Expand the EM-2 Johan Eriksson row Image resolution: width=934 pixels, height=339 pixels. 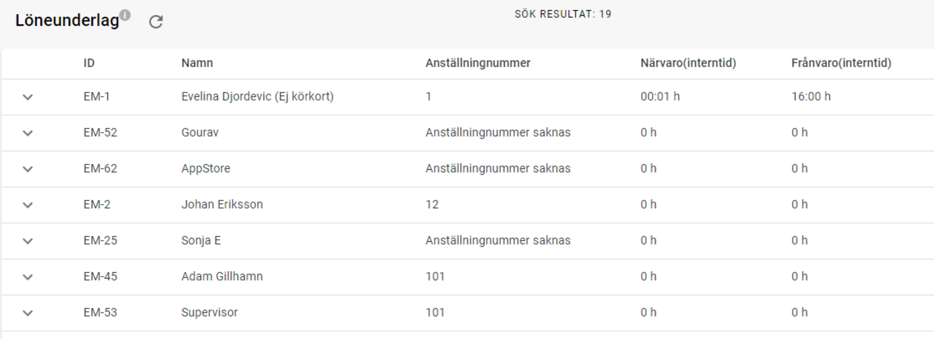[x=28, y=205]
